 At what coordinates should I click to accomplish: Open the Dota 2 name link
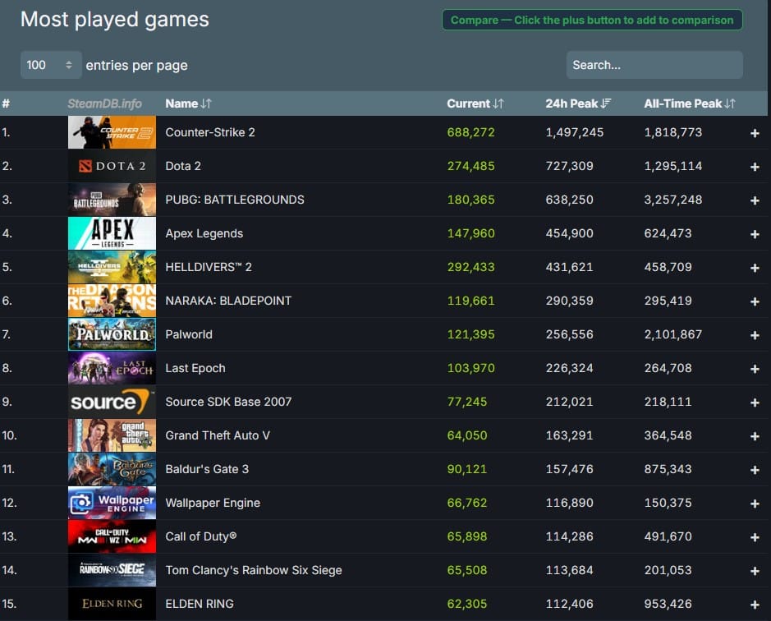[183, 166]
